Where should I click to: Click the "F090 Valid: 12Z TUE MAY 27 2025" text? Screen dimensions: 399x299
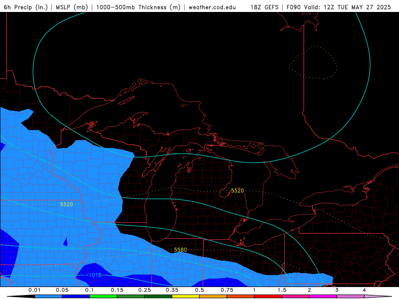click(339, 7)
